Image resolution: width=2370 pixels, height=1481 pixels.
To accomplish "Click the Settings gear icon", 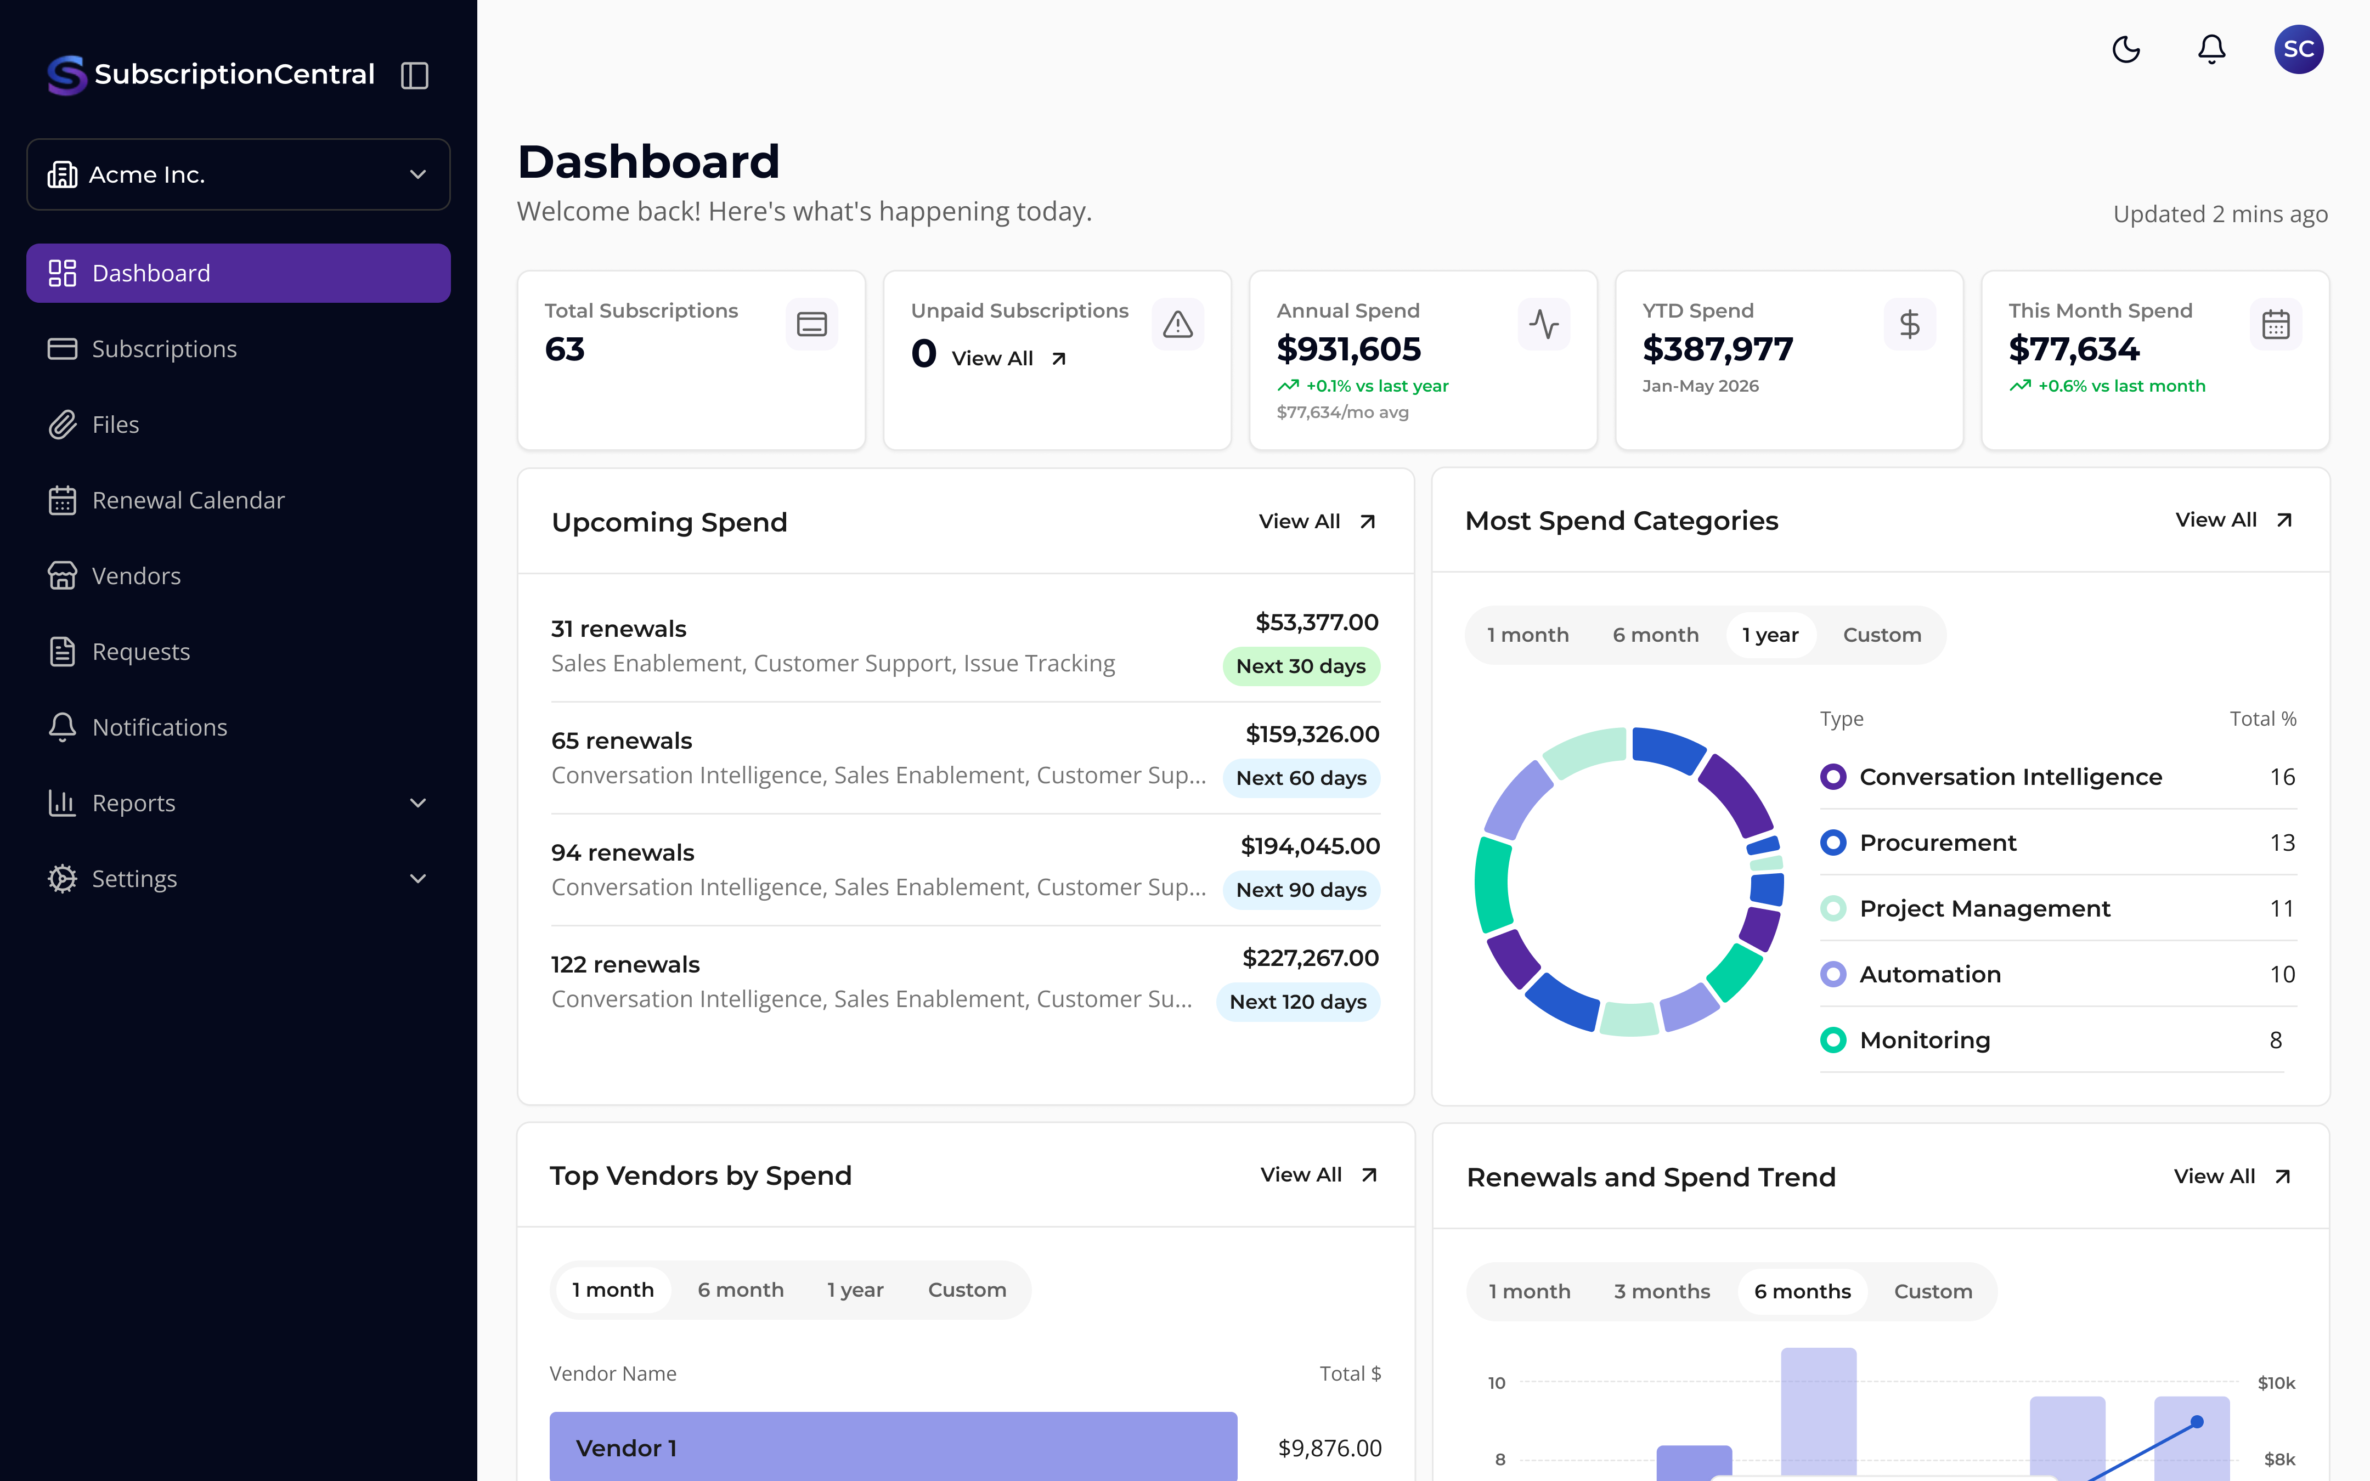I will pos(63,879).
